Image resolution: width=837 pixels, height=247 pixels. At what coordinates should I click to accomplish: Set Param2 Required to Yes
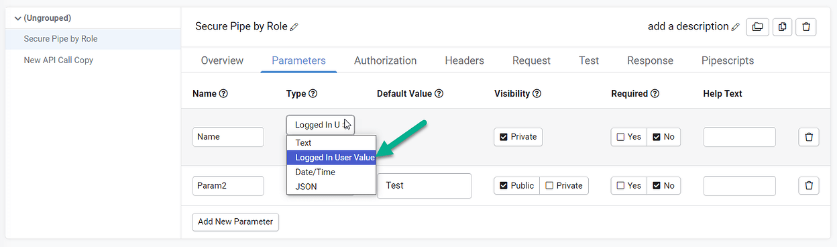628,186
